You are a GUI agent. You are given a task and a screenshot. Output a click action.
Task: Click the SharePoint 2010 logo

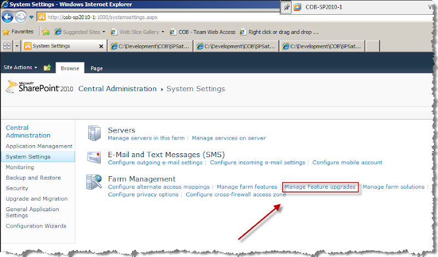(x=39, y=87)
